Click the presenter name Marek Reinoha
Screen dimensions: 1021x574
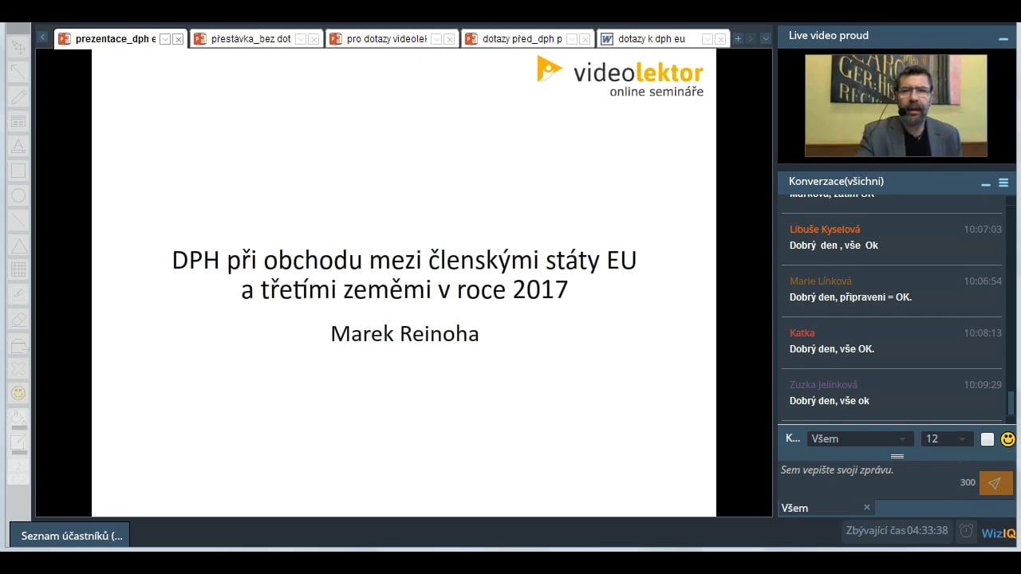404,333
